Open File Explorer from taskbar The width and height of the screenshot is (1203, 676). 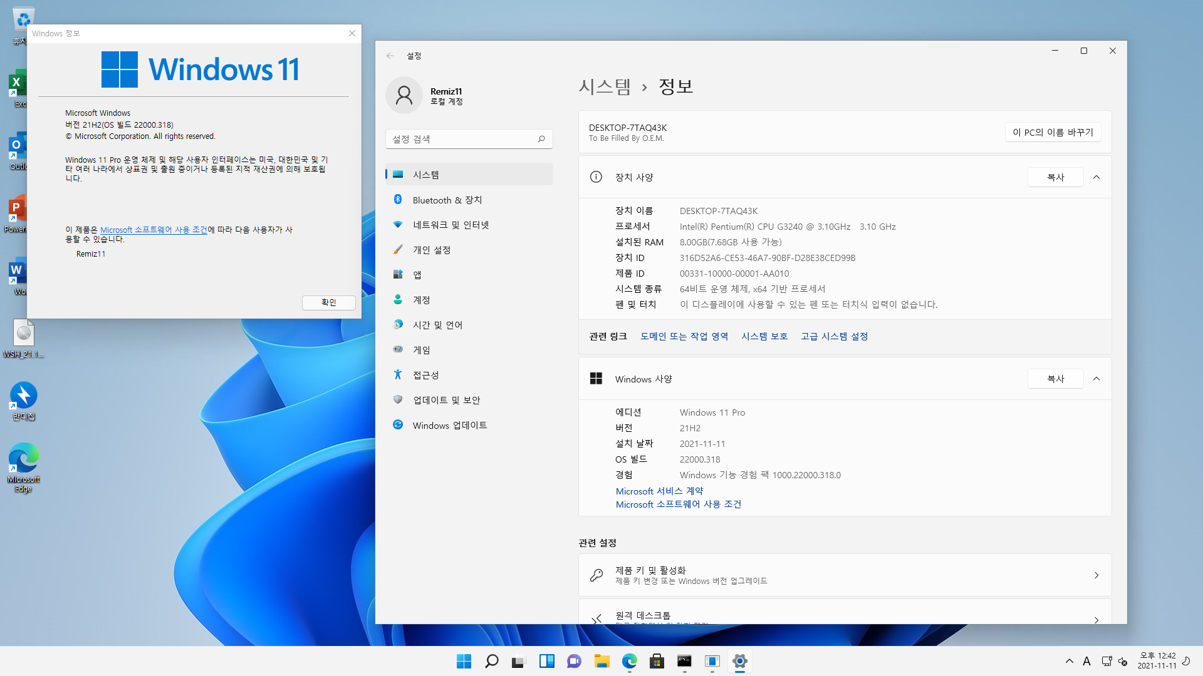point(601,661)
